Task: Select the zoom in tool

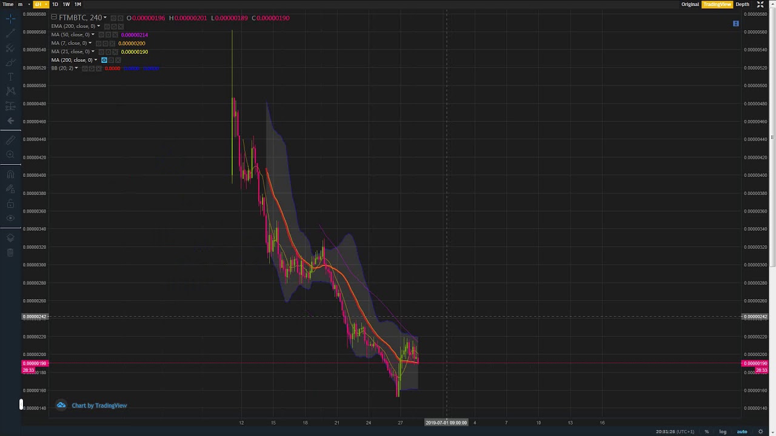Action: click(10, 154)
